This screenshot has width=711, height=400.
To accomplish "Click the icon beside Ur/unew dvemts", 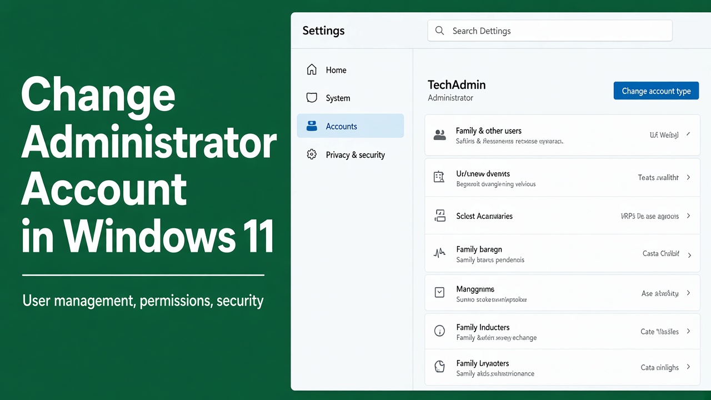I will pos(439,177).
